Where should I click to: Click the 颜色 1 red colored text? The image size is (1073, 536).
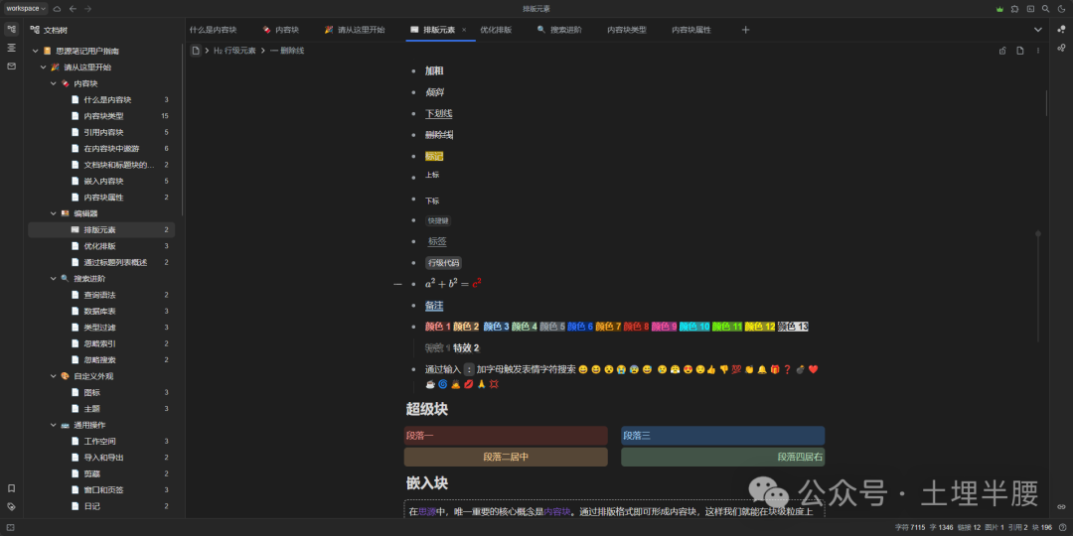click(x=438, y=327)
